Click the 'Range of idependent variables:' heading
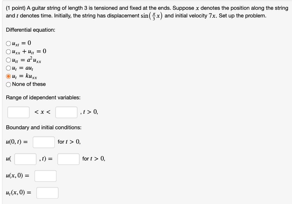 tap(43, 98)
